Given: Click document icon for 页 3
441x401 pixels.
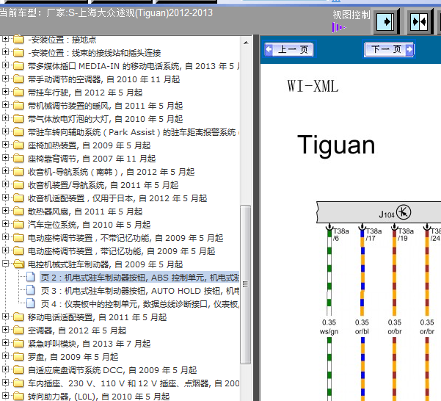Looking at the screenshot, I should (x=31, y=290).
